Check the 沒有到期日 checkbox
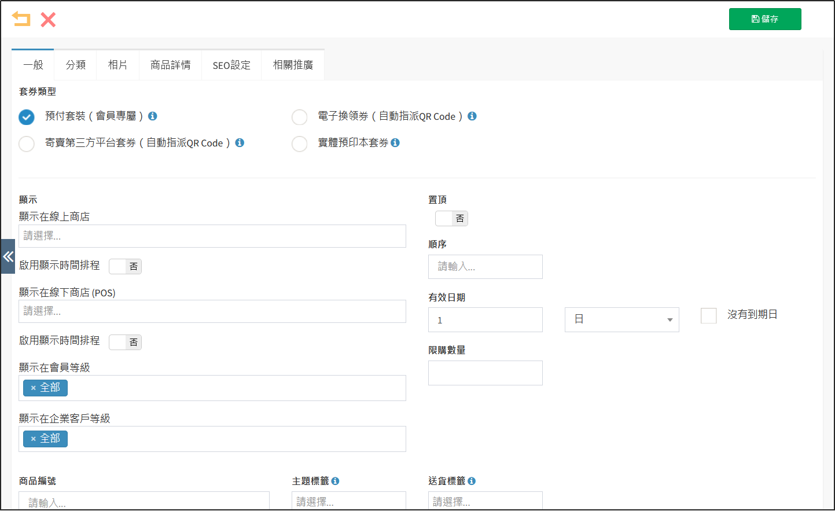This screenshot has height=511, width=835. click(708, 315)
